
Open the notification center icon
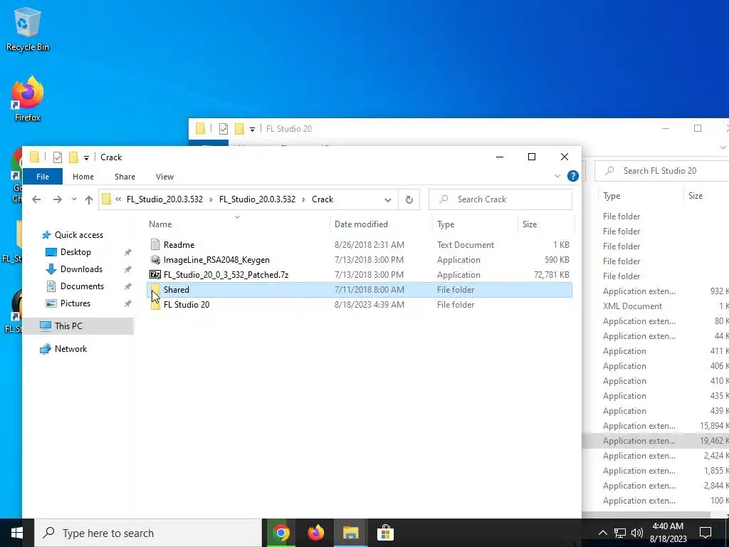706,533
